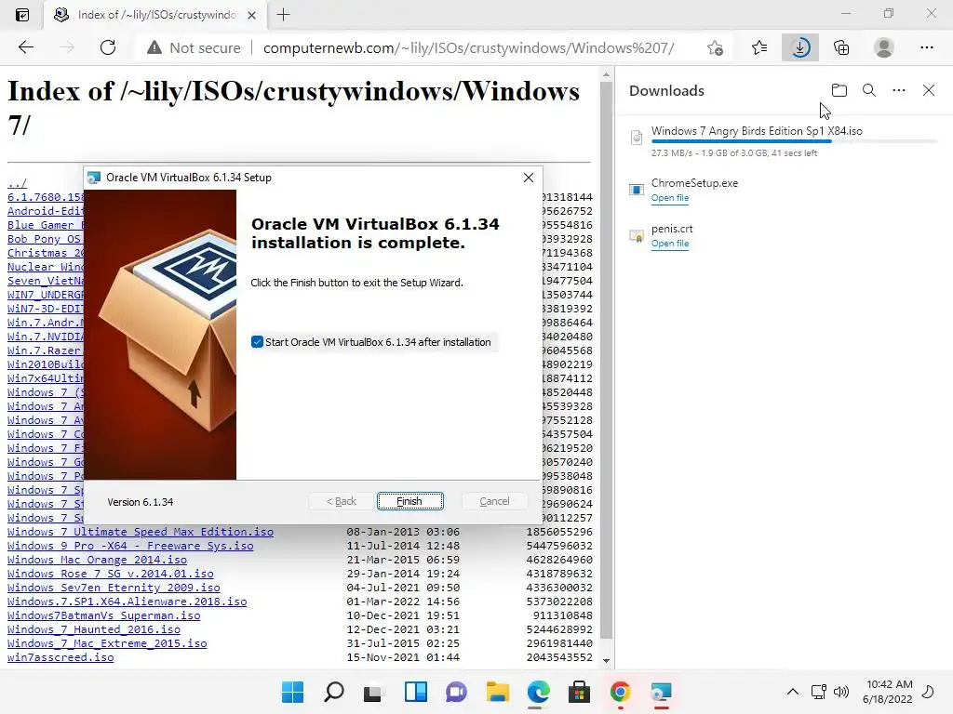Open downloads folder icon in panel
This screenshot has width=953, height=714.
[x=839, y=90]
